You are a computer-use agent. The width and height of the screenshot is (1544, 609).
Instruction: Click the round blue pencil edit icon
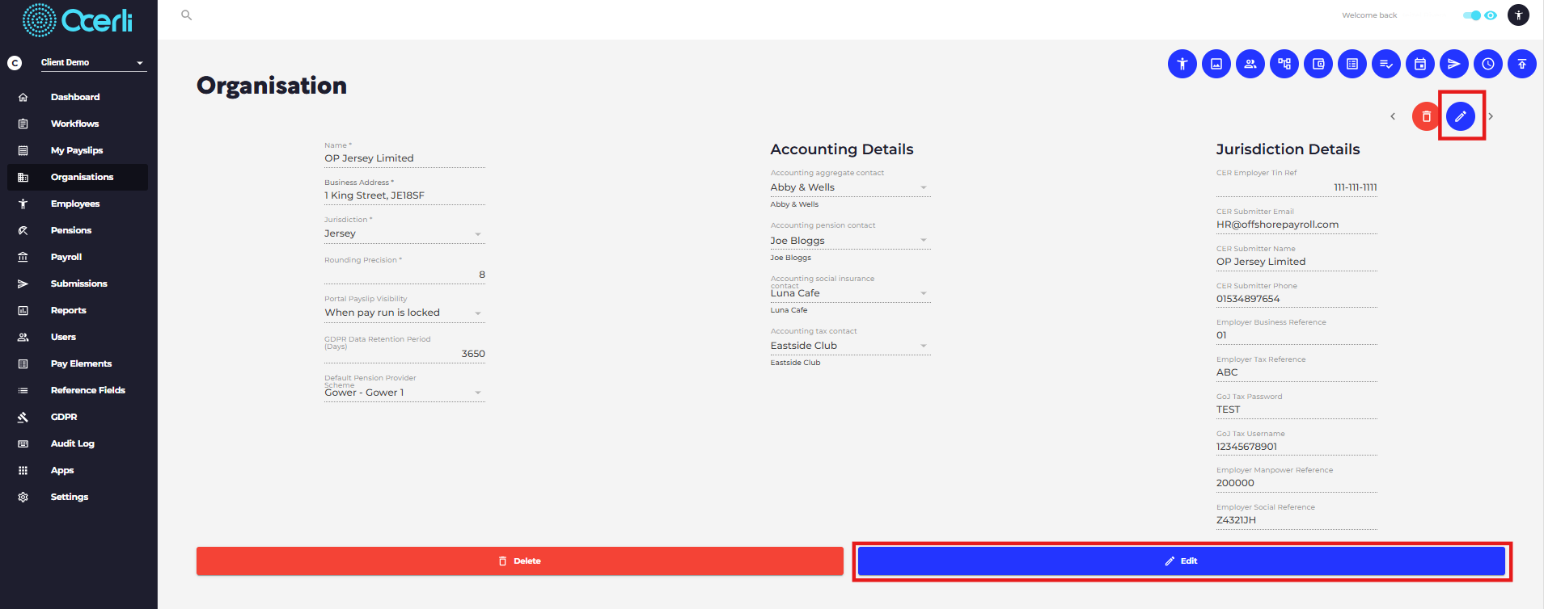tap(1460, 116)
